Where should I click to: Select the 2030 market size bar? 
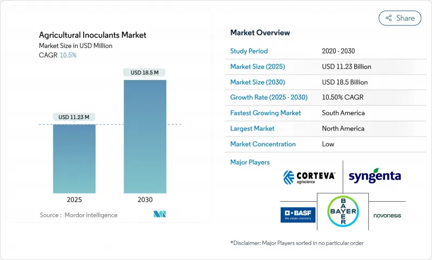[145, 136]
